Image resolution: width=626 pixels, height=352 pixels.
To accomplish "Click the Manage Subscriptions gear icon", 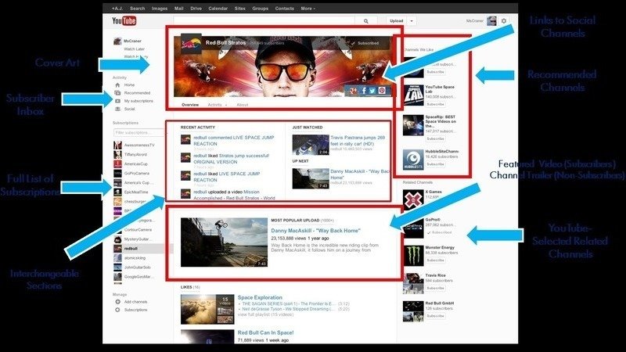I will pyautogui.click(x=117, y=310).
